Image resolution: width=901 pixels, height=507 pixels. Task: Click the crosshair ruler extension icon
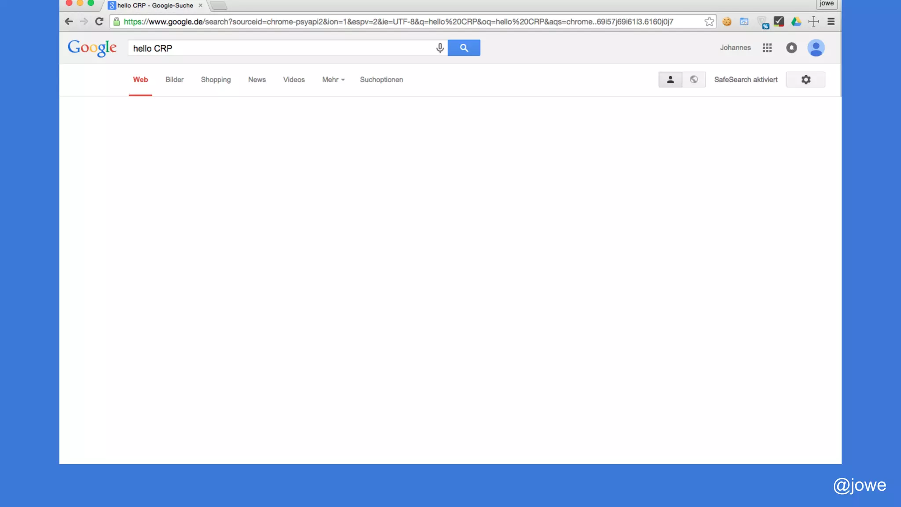813,22
